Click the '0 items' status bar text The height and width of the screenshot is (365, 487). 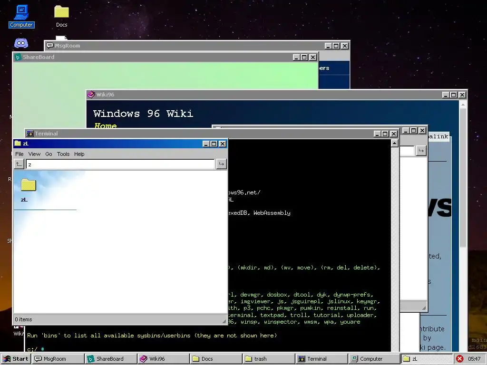coord(23,319)
